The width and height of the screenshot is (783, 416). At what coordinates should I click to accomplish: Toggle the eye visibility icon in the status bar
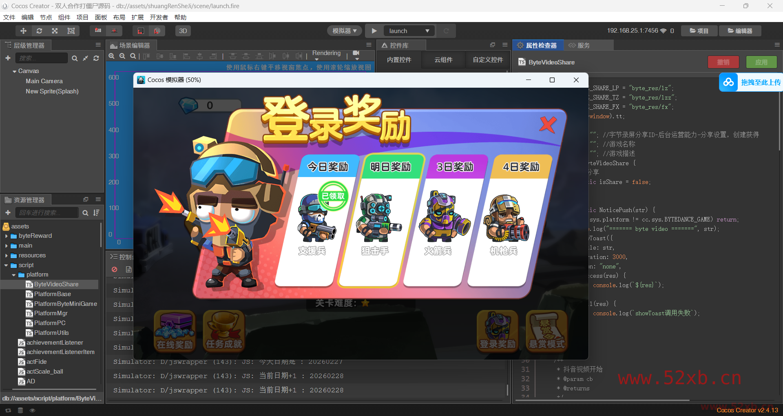(33, 410)
